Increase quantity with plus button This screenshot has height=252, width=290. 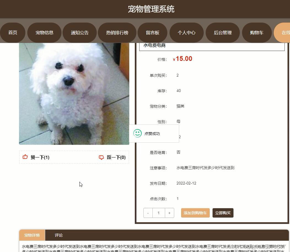(x=170, y=213)
